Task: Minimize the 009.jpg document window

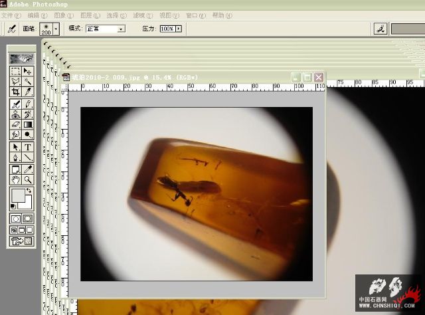Action: (296, 78)
